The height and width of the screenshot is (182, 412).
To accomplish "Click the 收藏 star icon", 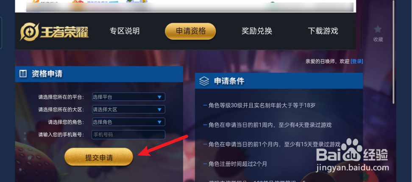I will (378, 29).
